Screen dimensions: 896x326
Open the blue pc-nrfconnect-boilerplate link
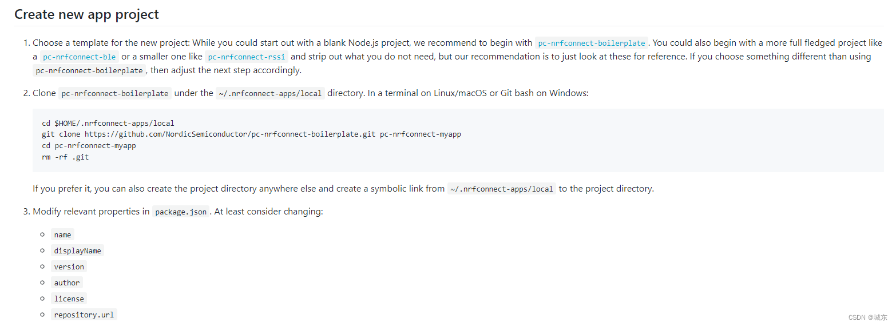pyautogui.click(x=592, y=43)
